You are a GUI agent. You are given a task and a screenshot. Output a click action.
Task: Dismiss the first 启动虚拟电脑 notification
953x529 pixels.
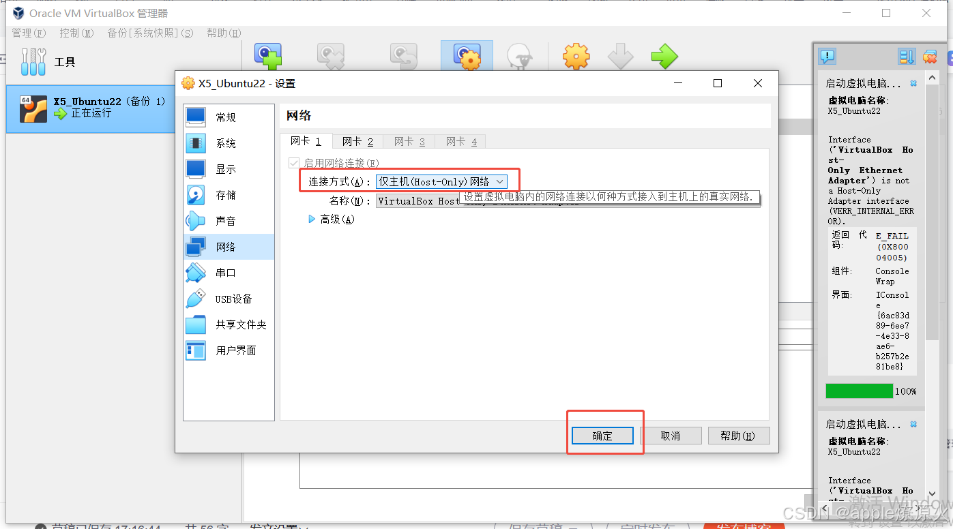pyautogui.click(x=913, y=83)
